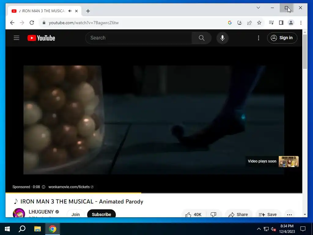Open the Windows Start menu
This screenshot has width=313, height=235.
(7, 229)
